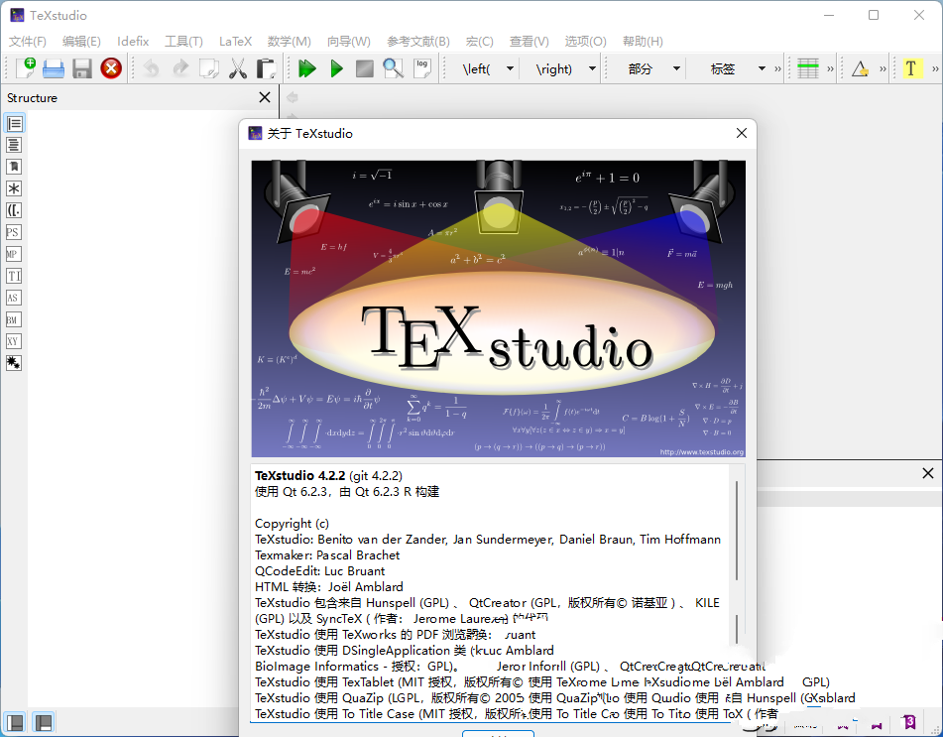Open the 帮助(H) menu

pos(643,41)
